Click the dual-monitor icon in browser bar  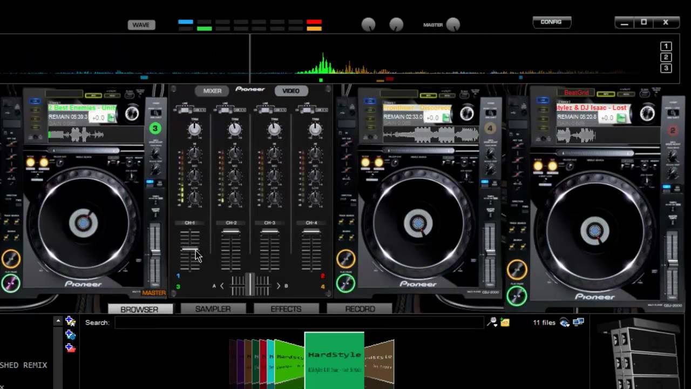click(x=578, y=322)
